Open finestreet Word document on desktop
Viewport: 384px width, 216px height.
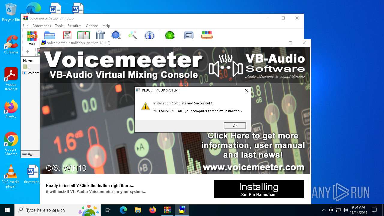click(x=32, y=174)
